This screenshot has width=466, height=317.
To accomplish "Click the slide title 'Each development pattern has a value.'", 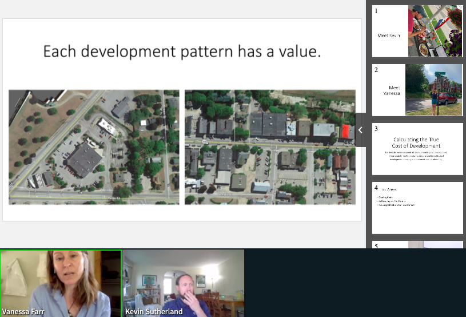I will [x=182, y=51].
